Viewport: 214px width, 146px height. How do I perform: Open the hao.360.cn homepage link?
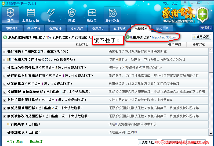click(x=164, y=37)
